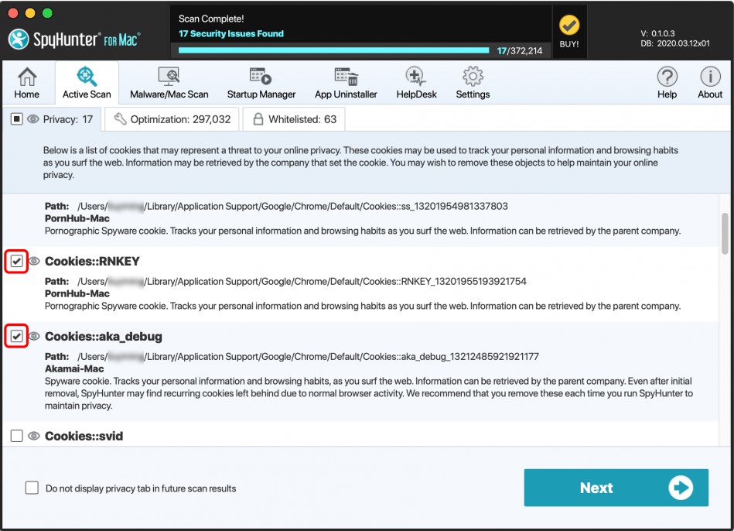Open Malware/Mac Scan view
Image resolution: width=734 pixels, height=531 pixels.
169,83
